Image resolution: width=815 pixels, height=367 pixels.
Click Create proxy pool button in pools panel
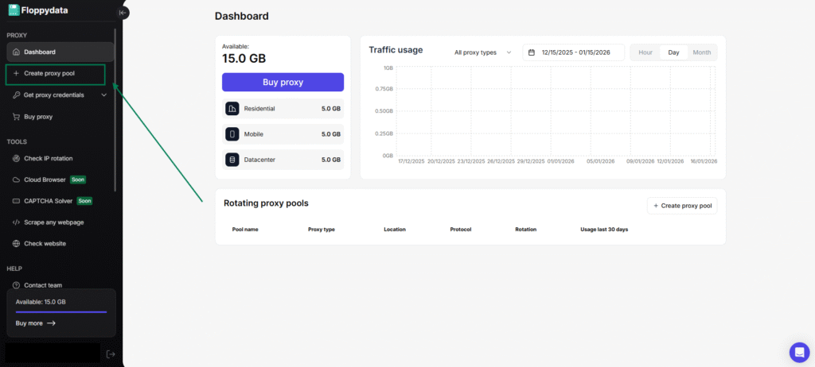[x=682, y=206]
